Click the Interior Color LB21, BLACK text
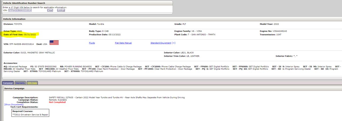The image size is (342, 121). [178, 53]
